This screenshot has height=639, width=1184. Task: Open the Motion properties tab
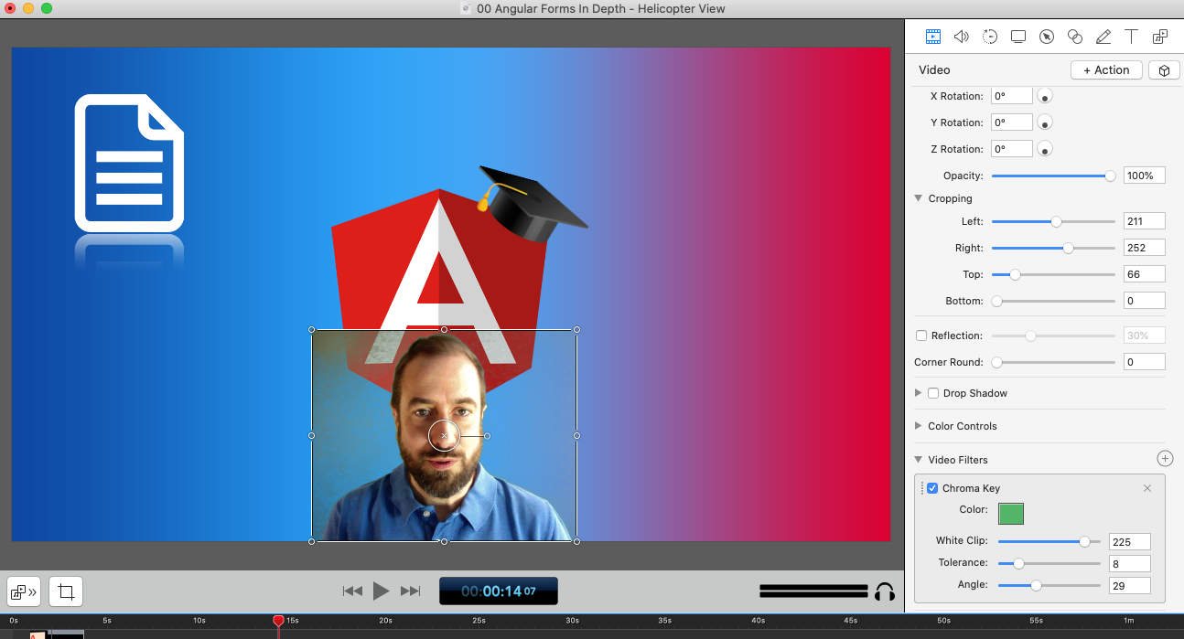tap(990, 37)
